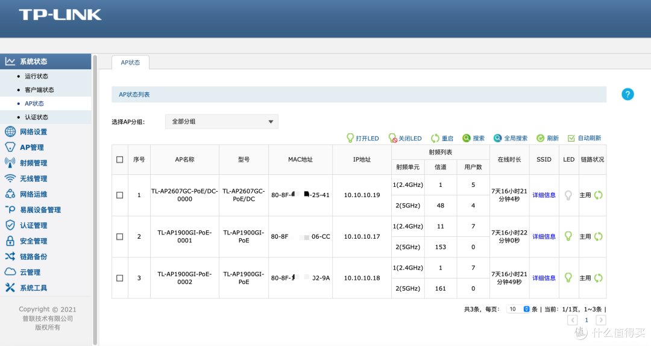Expand the 网络设置 menu
The image size is (651, 346).
[34, 131]
